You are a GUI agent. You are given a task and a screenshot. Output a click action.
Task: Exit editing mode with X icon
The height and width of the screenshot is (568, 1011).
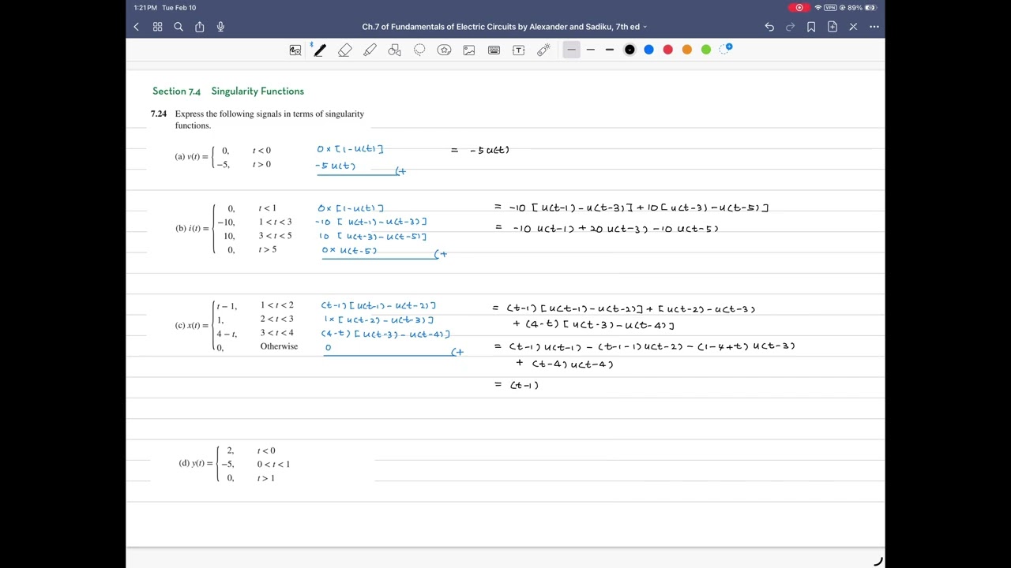tap(853, 27)
